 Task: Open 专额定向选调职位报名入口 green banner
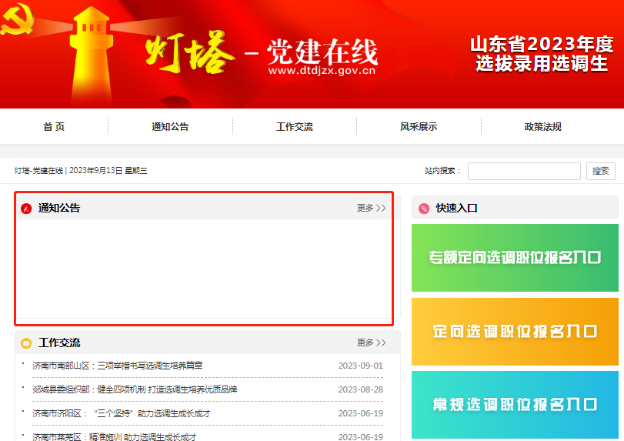515,258
